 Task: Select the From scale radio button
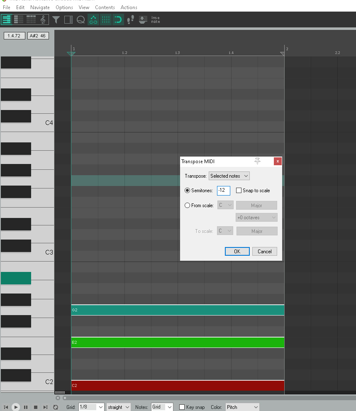point(187,205)
